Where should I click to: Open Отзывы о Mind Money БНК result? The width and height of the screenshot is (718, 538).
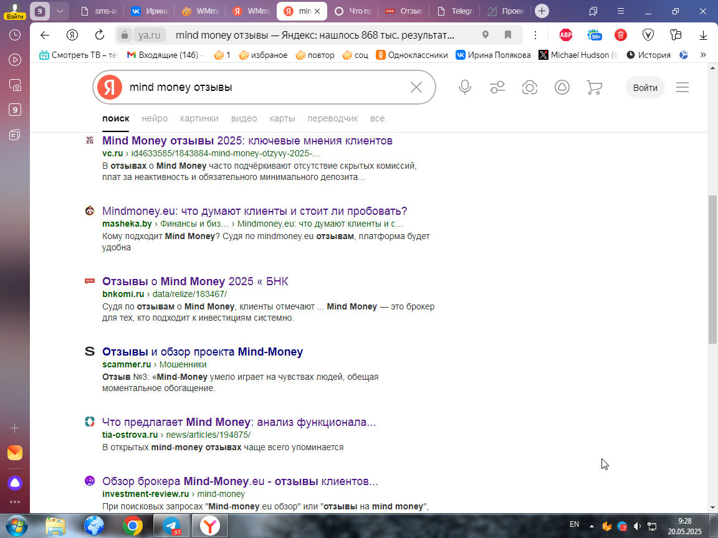point(195,281)
